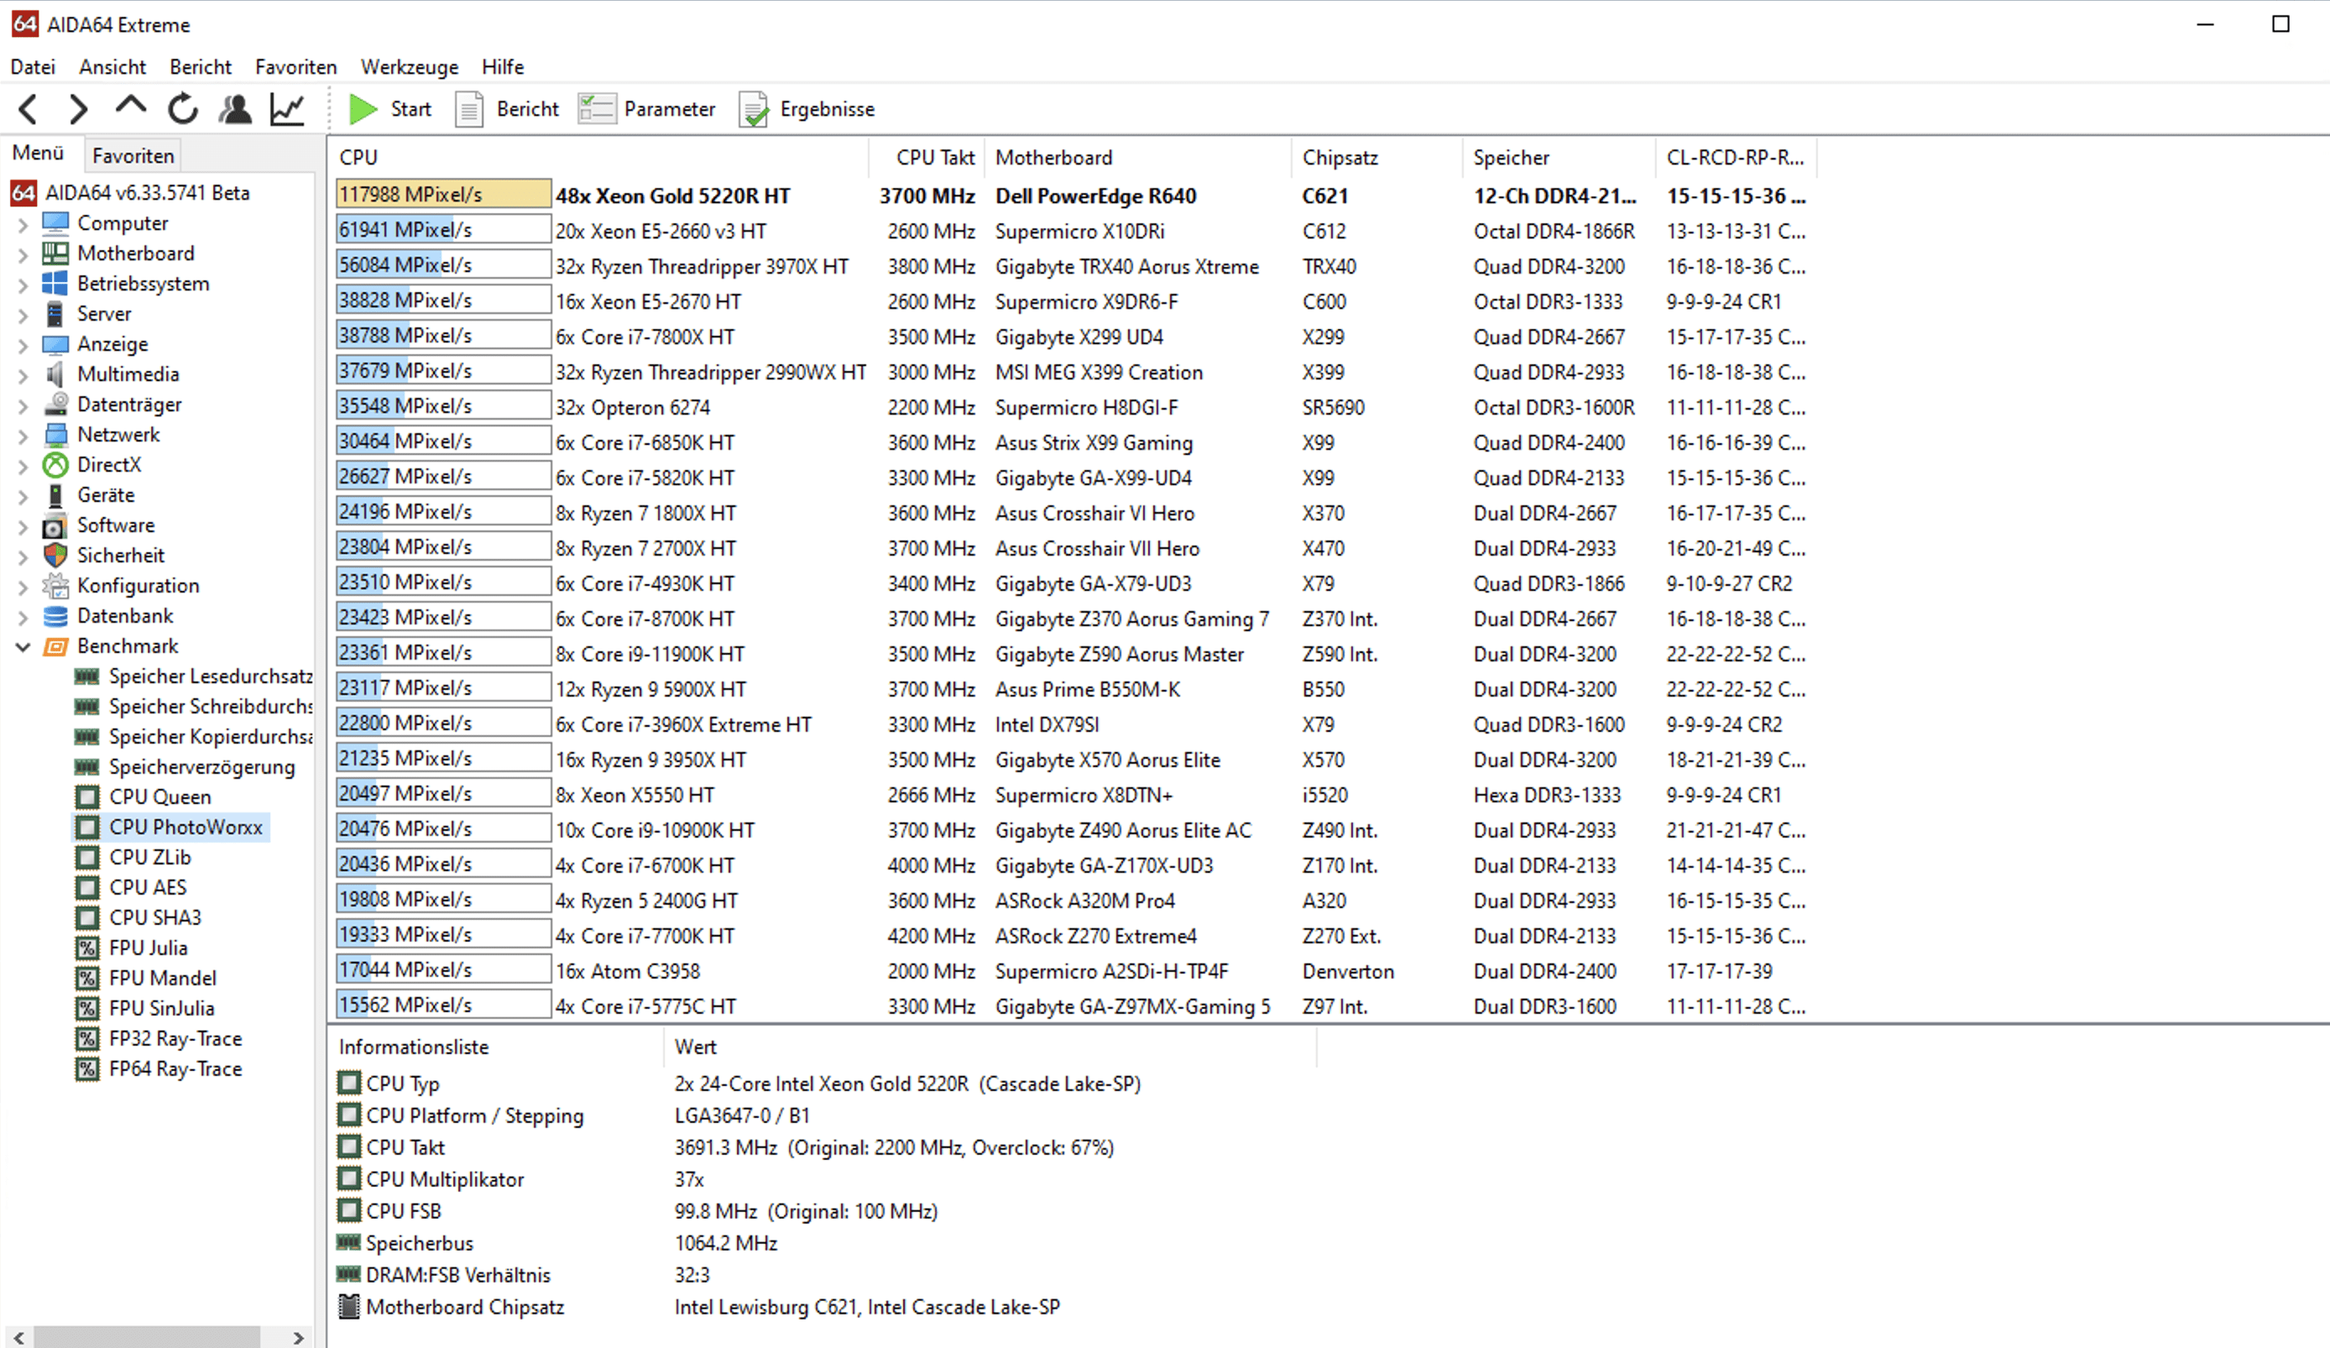This screenshot has width=2330, height=1348.
Task: Select the Server tree icon
Action: pos(55,313)
